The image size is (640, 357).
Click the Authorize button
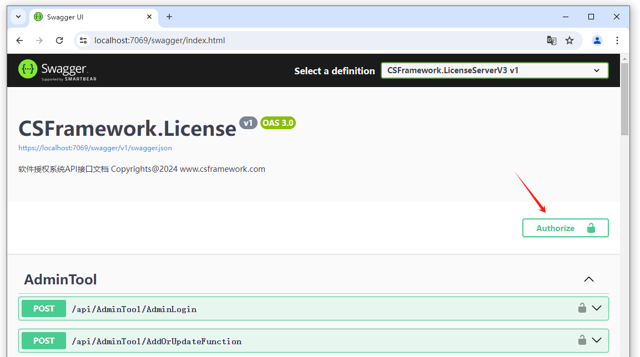565,228
